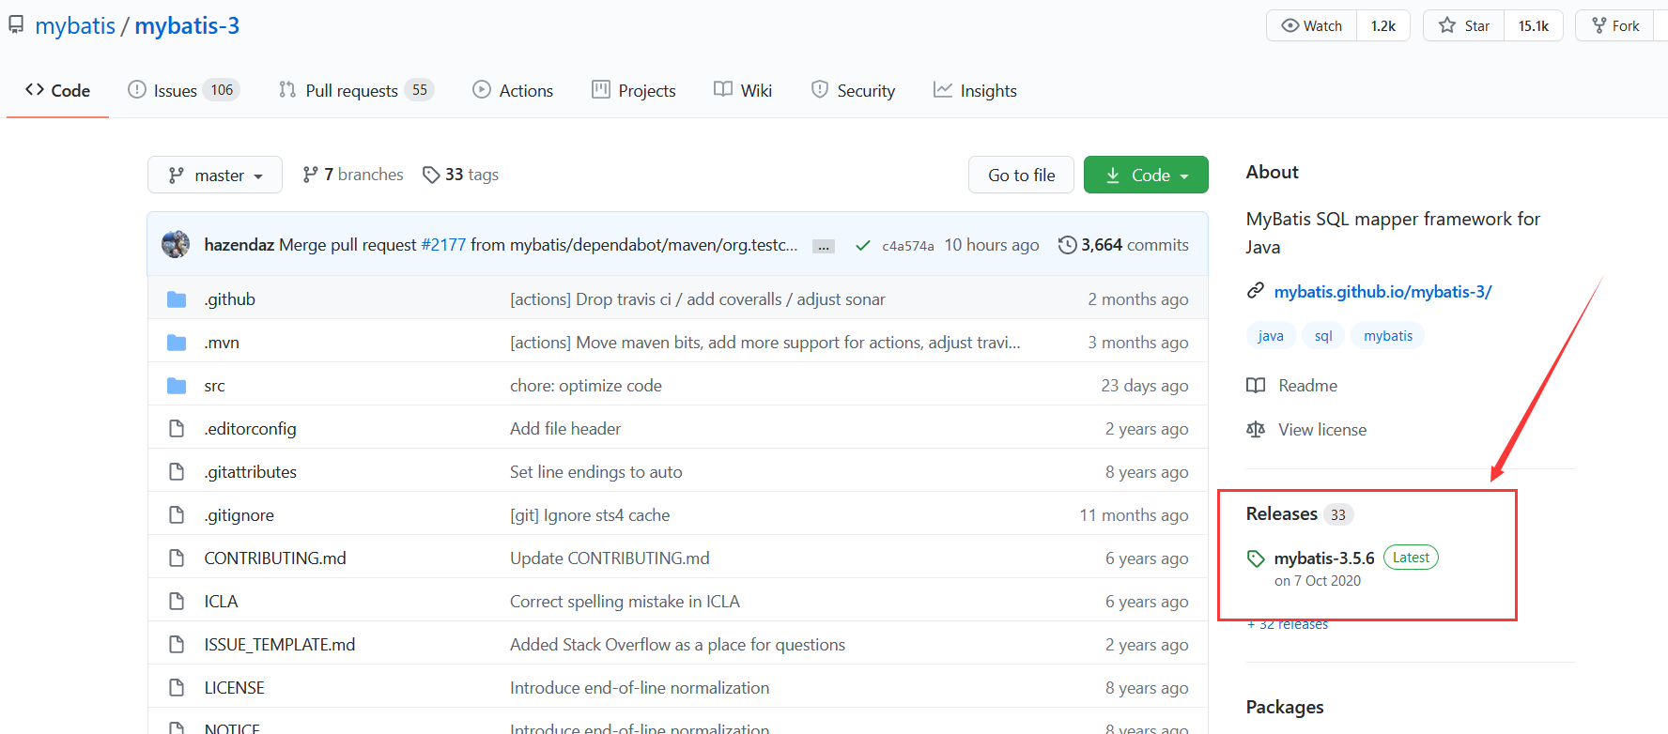Open the Projects tab
Viewport: 1668px width, 734px height.
634,90
